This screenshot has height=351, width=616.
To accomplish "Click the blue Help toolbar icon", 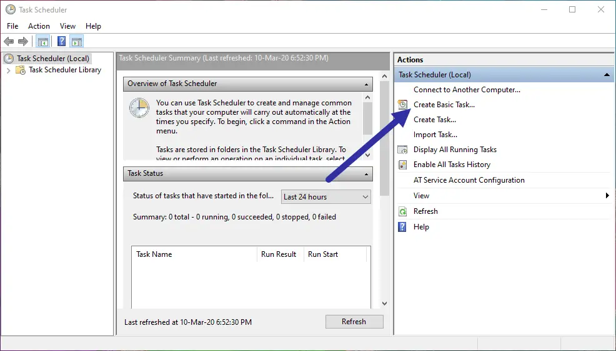I will pyautogui.click(x=62, y=41).
